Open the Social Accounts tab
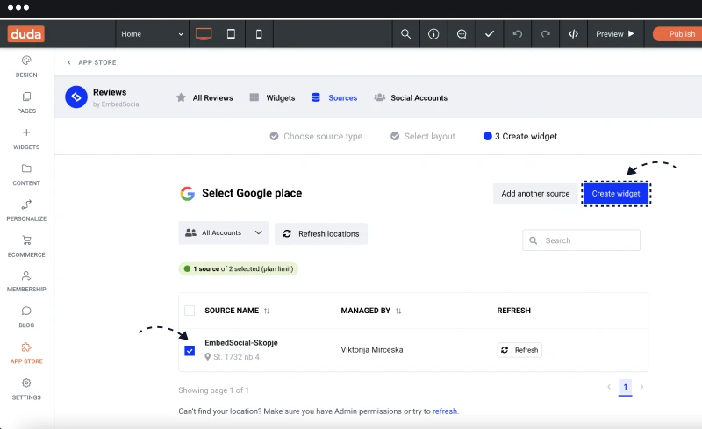Screen dimensions: 702x429 tap(411, 97)
